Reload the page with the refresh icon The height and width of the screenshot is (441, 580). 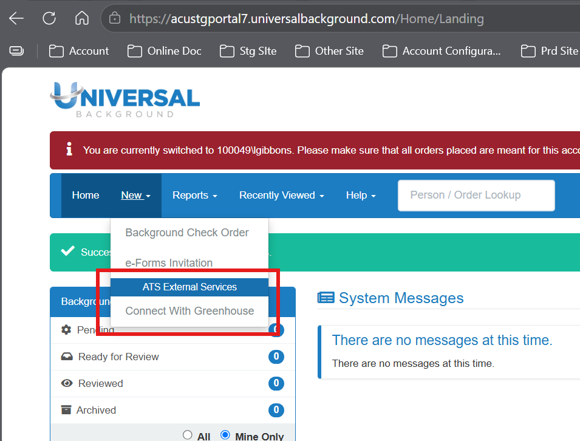pos(49,18)
